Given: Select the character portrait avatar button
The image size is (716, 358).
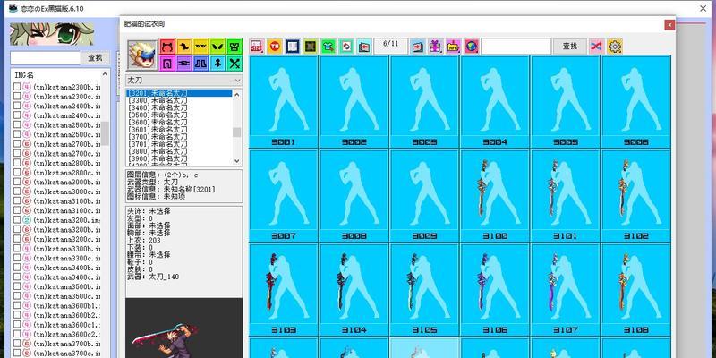Looking at the screenshot, I should (142, 55).
